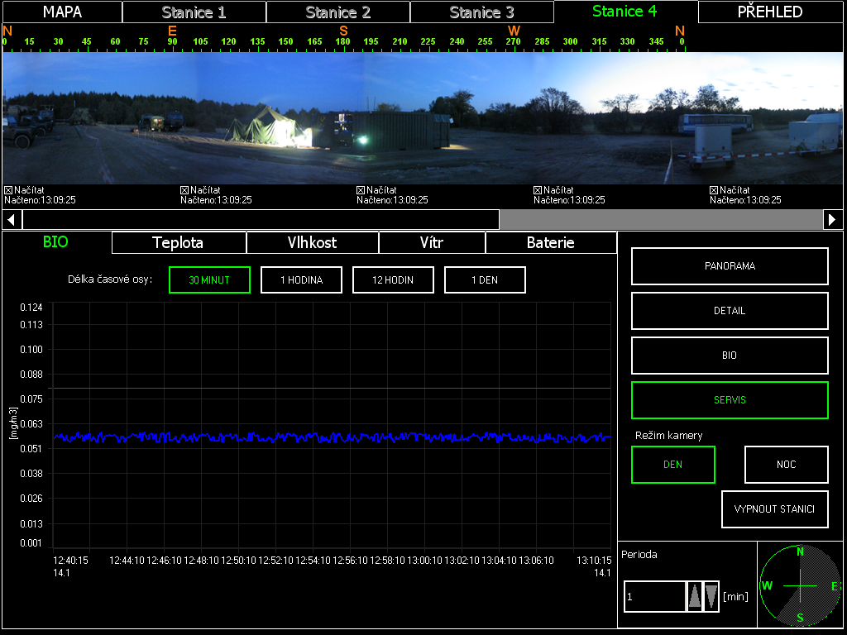Open the Stanice 2 tab
847x635 pixels.
point(337,12)
